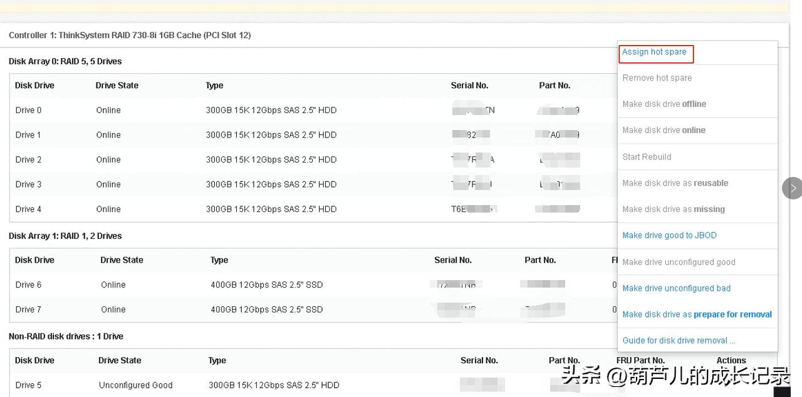Image resolution: width=802 pixels, height=397 pixels.
Task: Start Rebuild on the selected drive
Action: click(647, 157)
